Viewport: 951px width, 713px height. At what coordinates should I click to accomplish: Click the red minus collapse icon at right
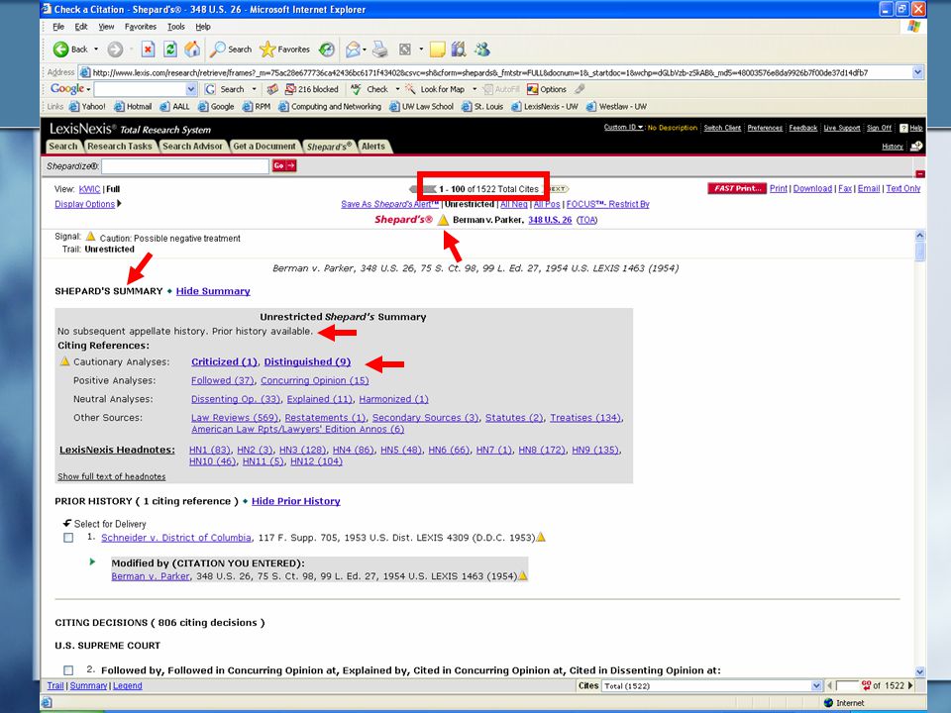(x=920, y=174)
